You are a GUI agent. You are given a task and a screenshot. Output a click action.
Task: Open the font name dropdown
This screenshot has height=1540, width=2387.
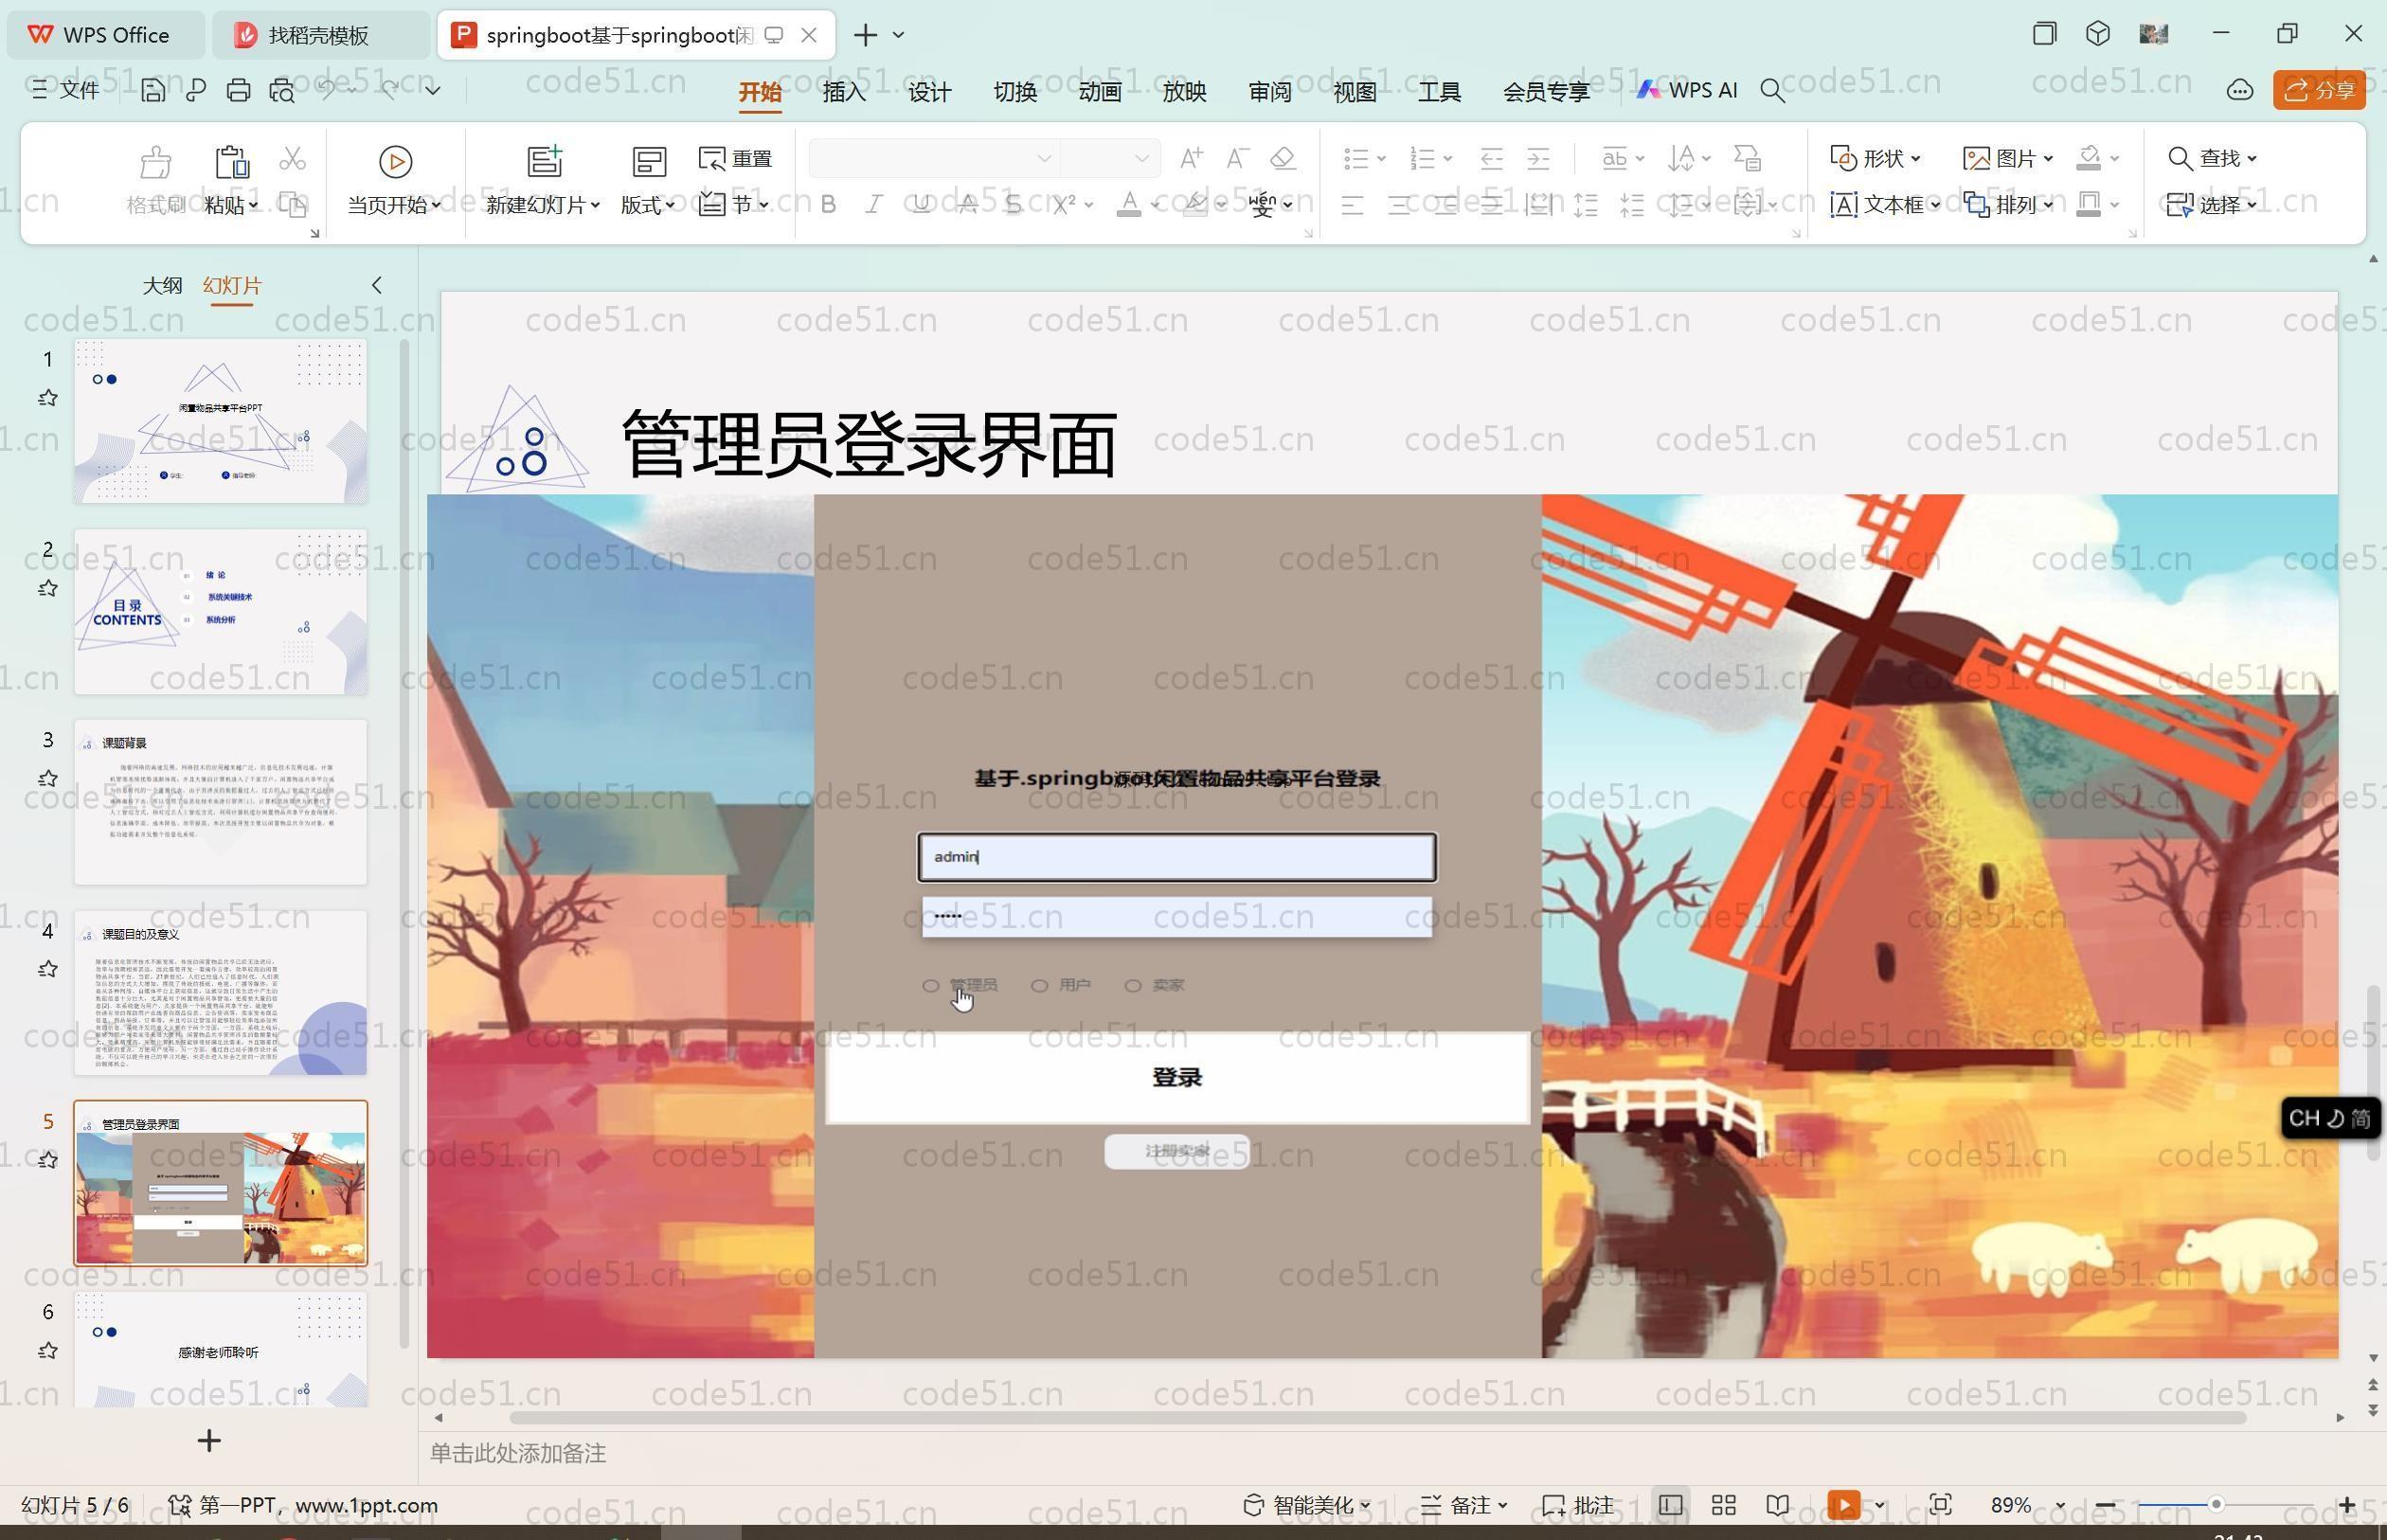[x=1044, y=158]
